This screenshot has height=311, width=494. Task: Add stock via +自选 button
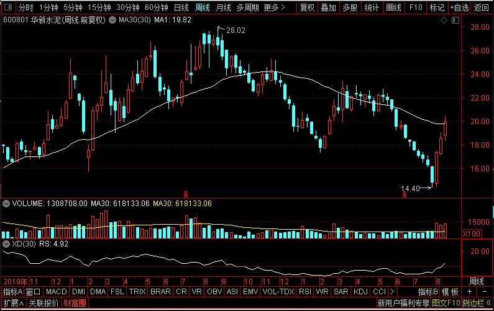(459, 7)
